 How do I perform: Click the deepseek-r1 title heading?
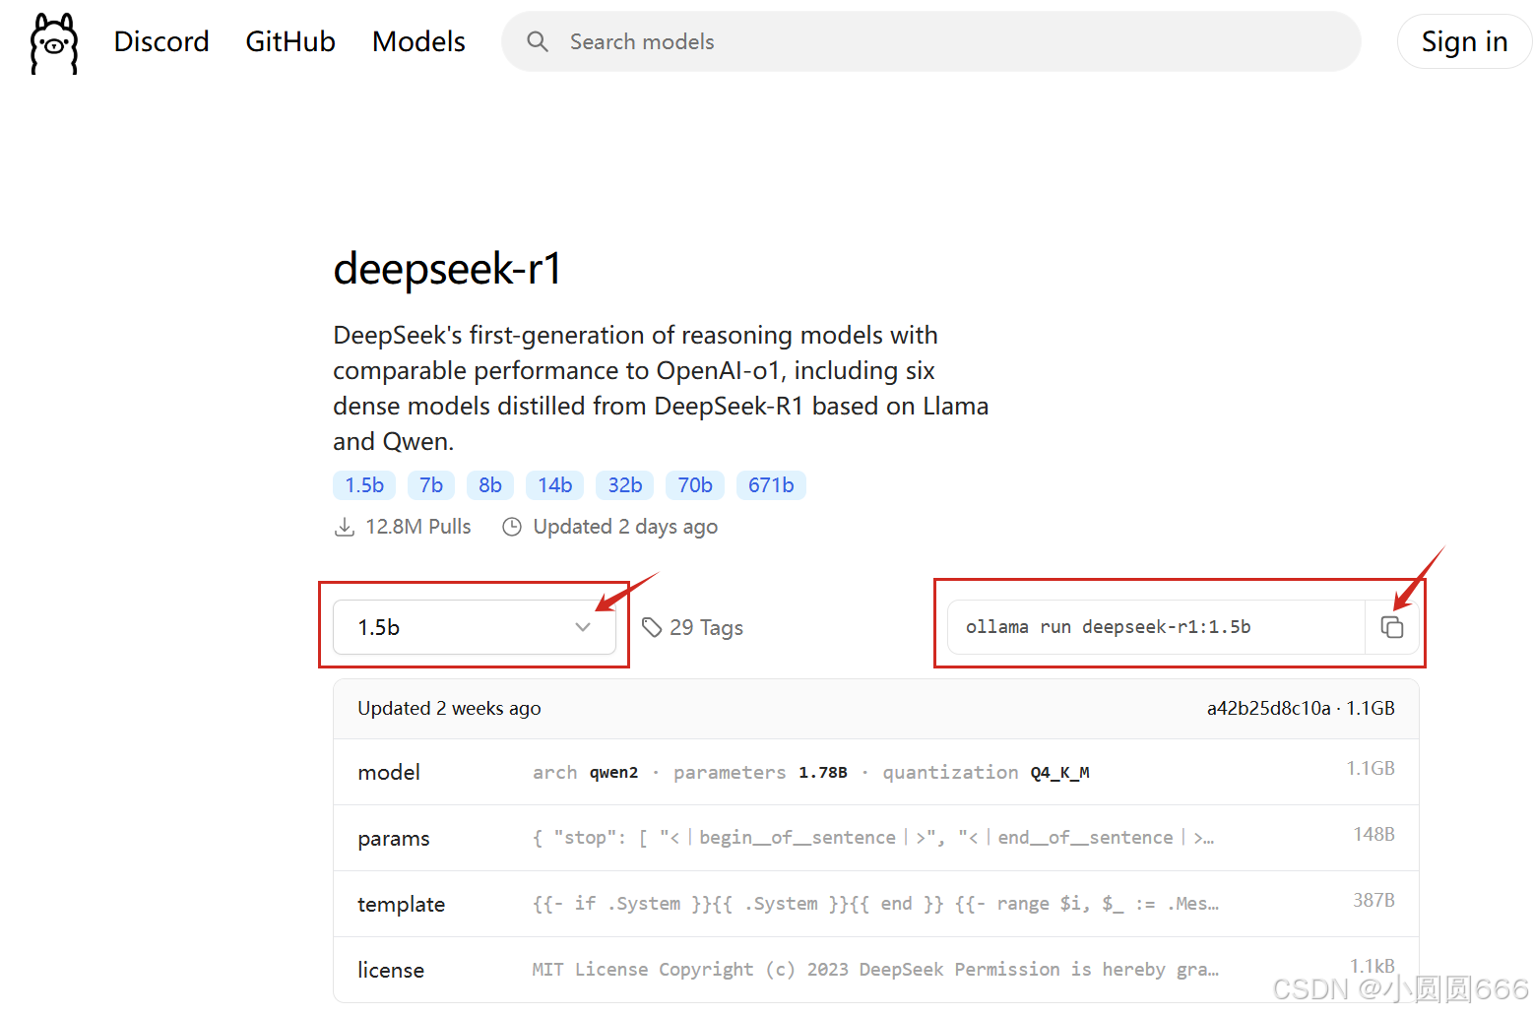click(x=448, y=269)
